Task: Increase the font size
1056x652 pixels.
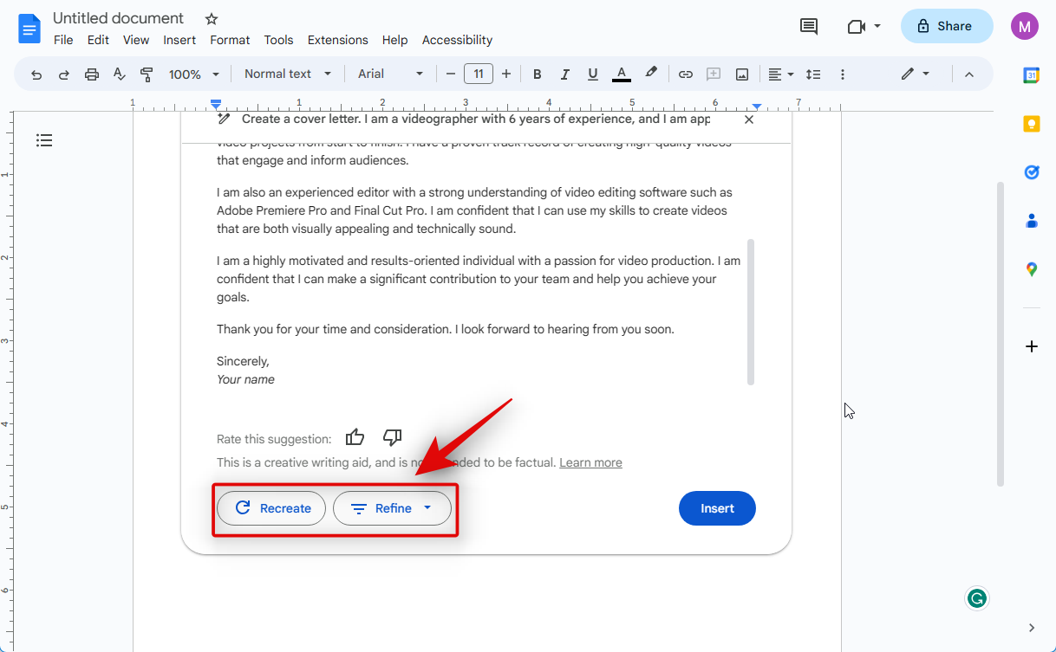Action: click(506, 74)
